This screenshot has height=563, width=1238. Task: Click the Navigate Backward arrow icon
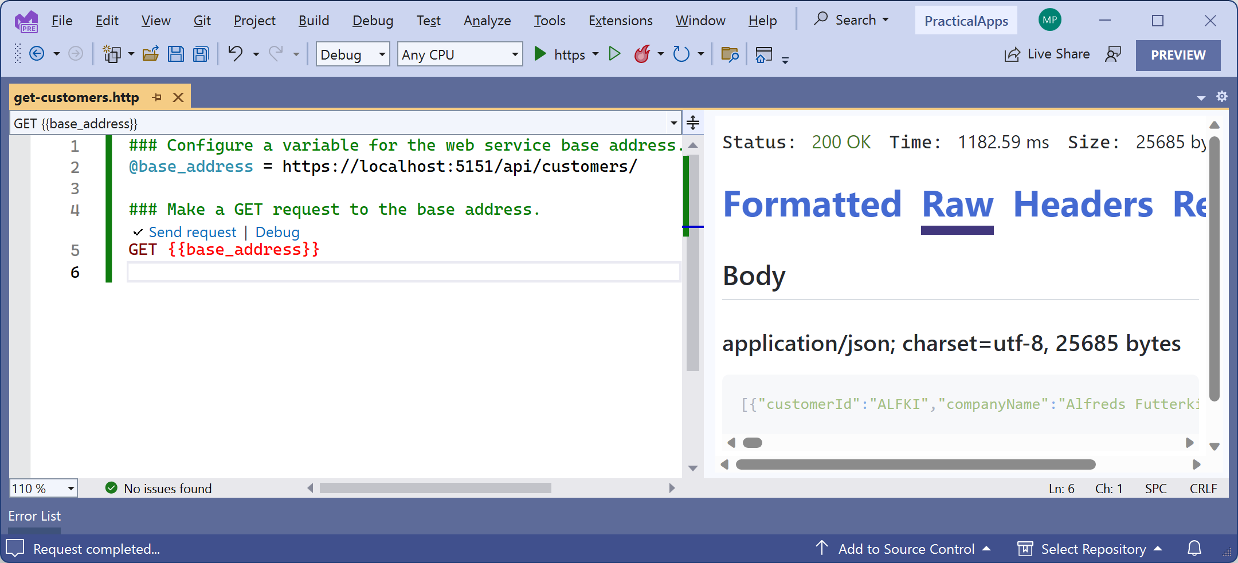pos(37,54)
